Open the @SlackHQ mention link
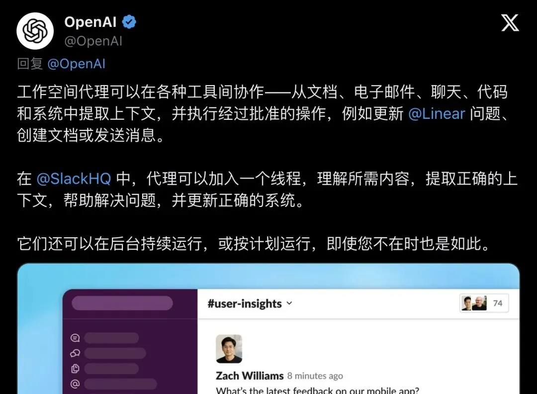Image resolution: width=537 pixels, height=394 pixels. (x=74, y=179)
